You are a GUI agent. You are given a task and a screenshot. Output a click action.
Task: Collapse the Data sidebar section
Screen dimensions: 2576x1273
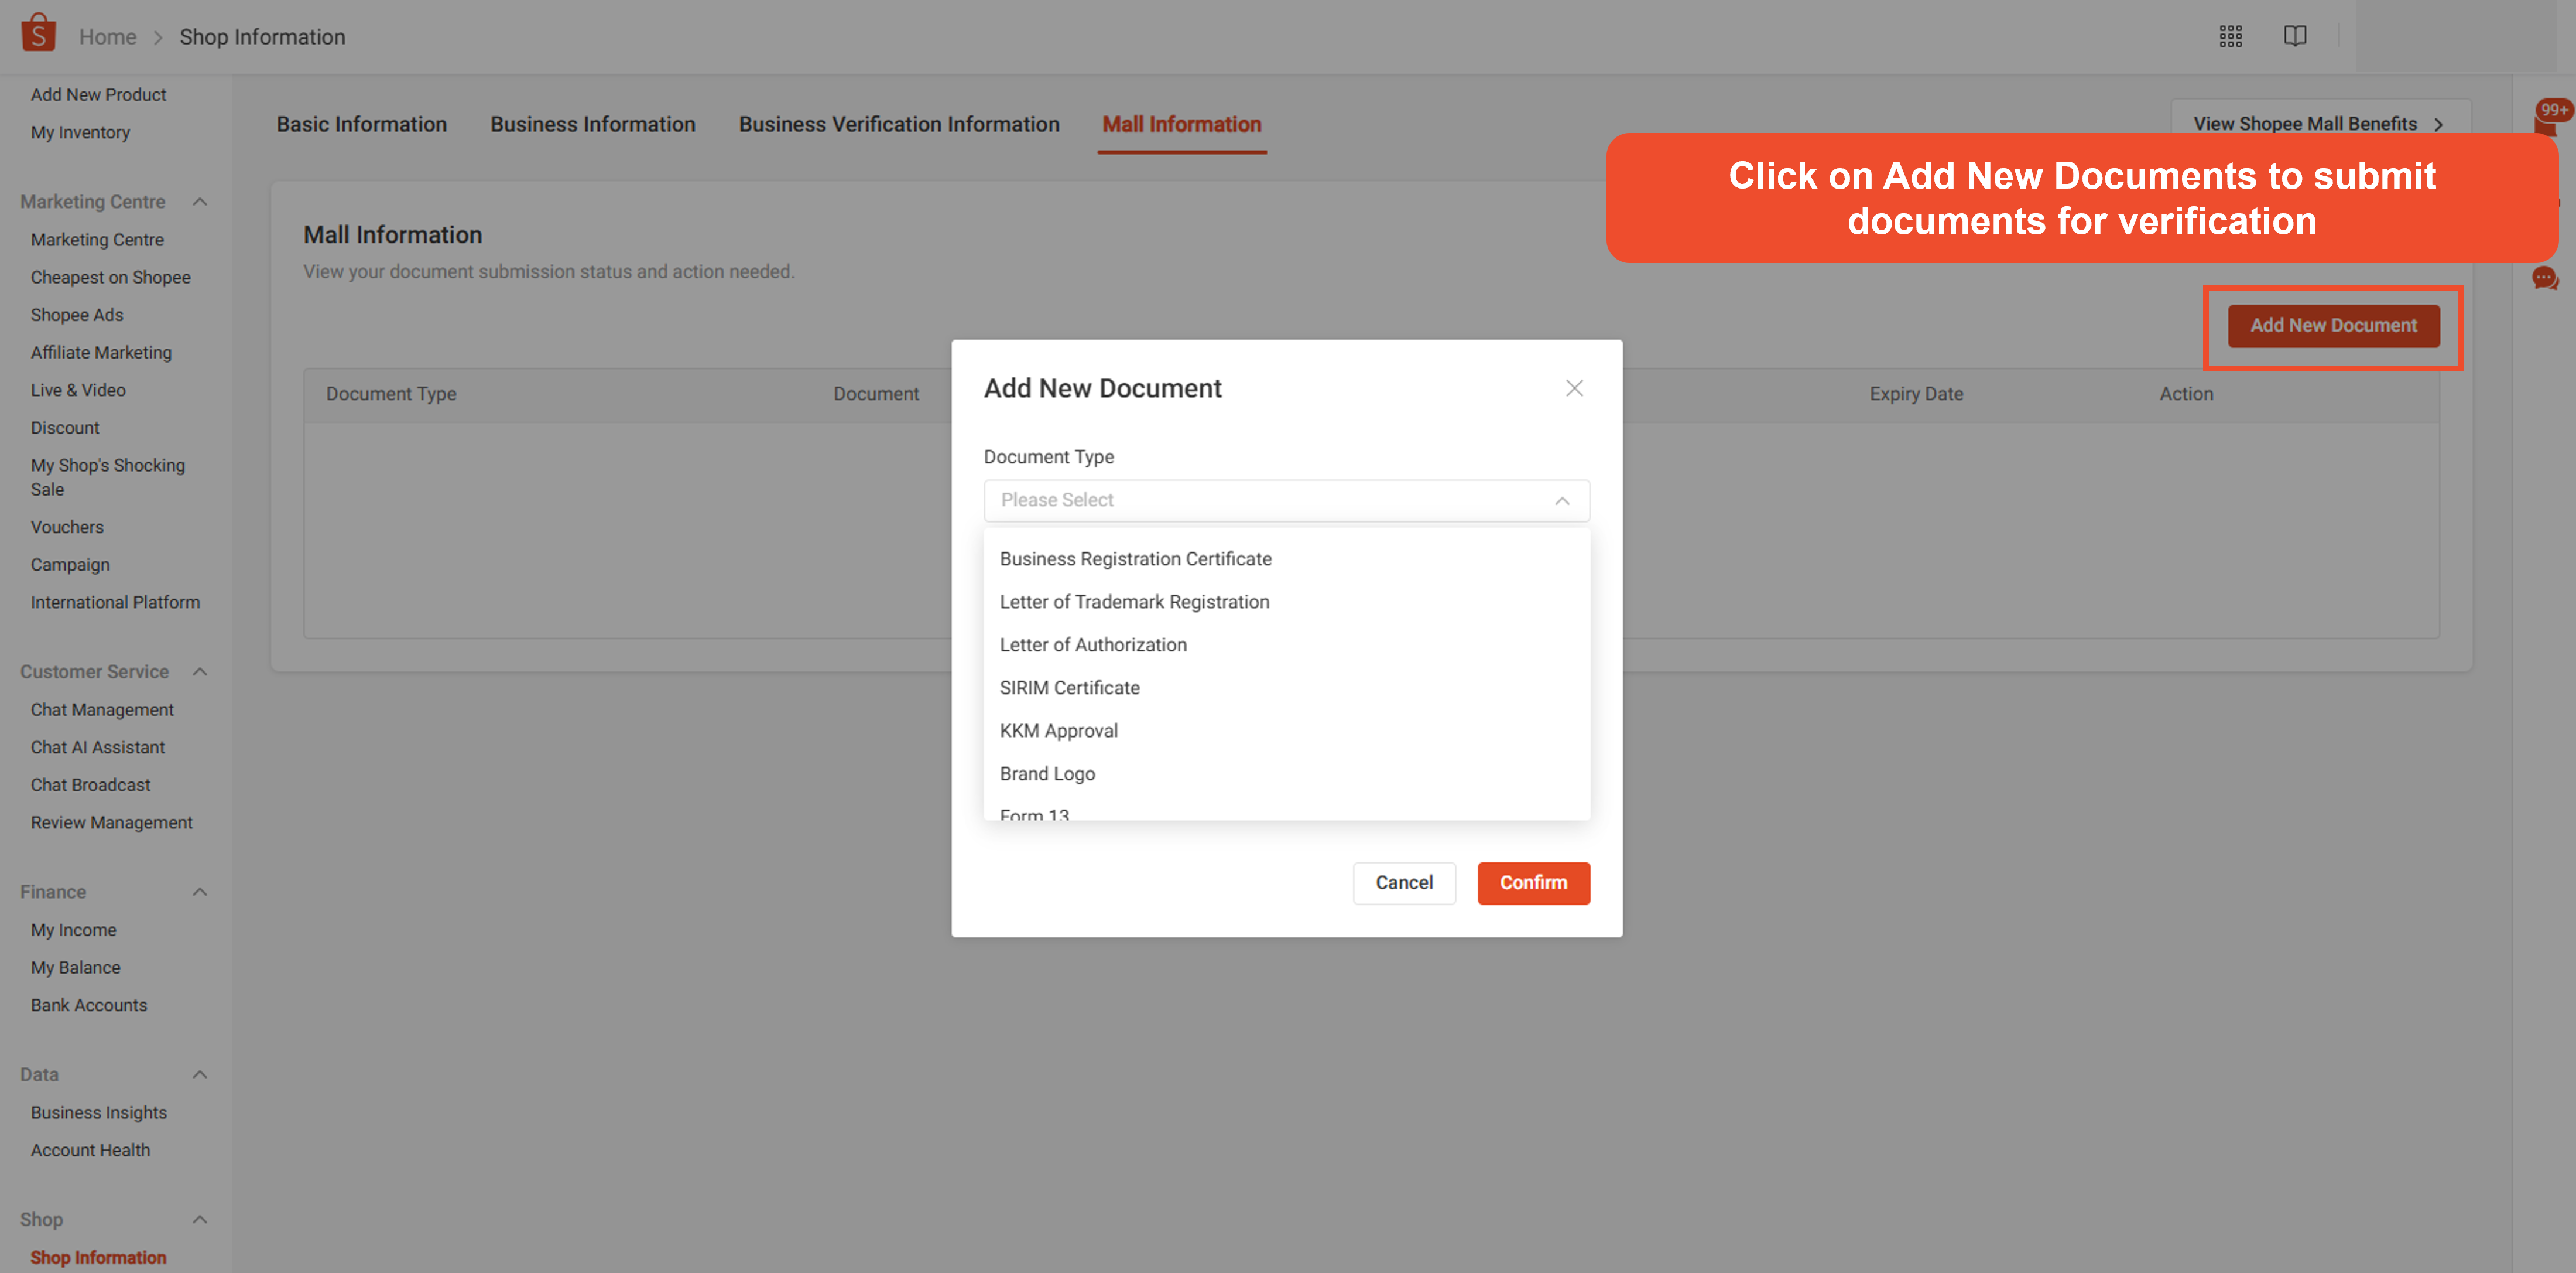[200, 1075]
